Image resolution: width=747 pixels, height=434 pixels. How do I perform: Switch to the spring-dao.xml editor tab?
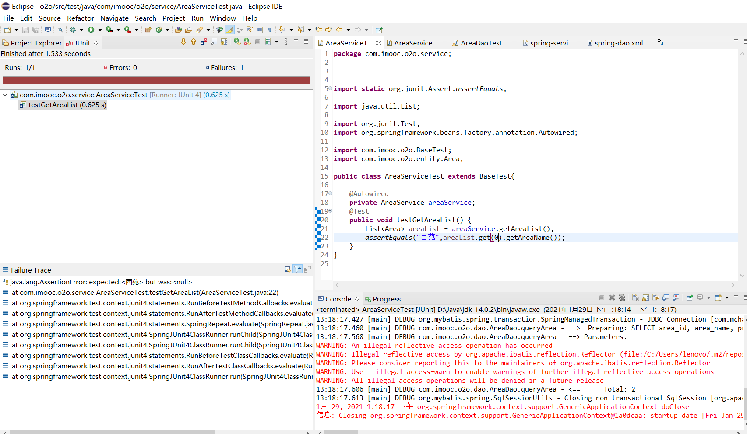pos(618,43)
